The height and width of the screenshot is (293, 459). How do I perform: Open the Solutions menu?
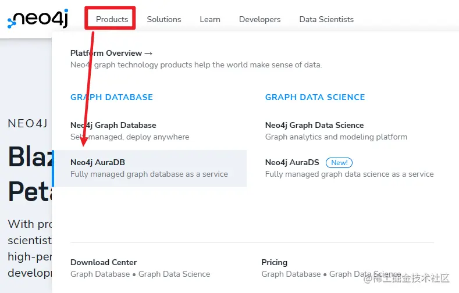163,19
